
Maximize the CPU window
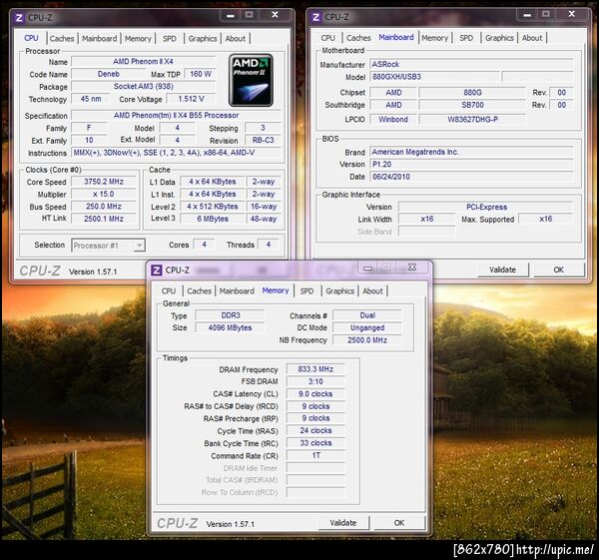(x=250, y=15)
